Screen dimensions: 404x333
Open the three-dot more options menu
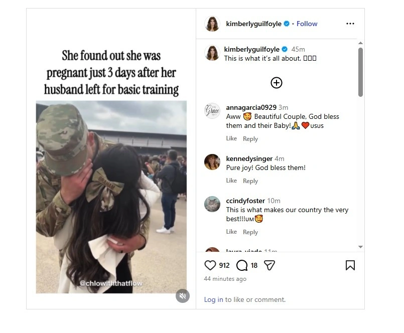(350, 24)
